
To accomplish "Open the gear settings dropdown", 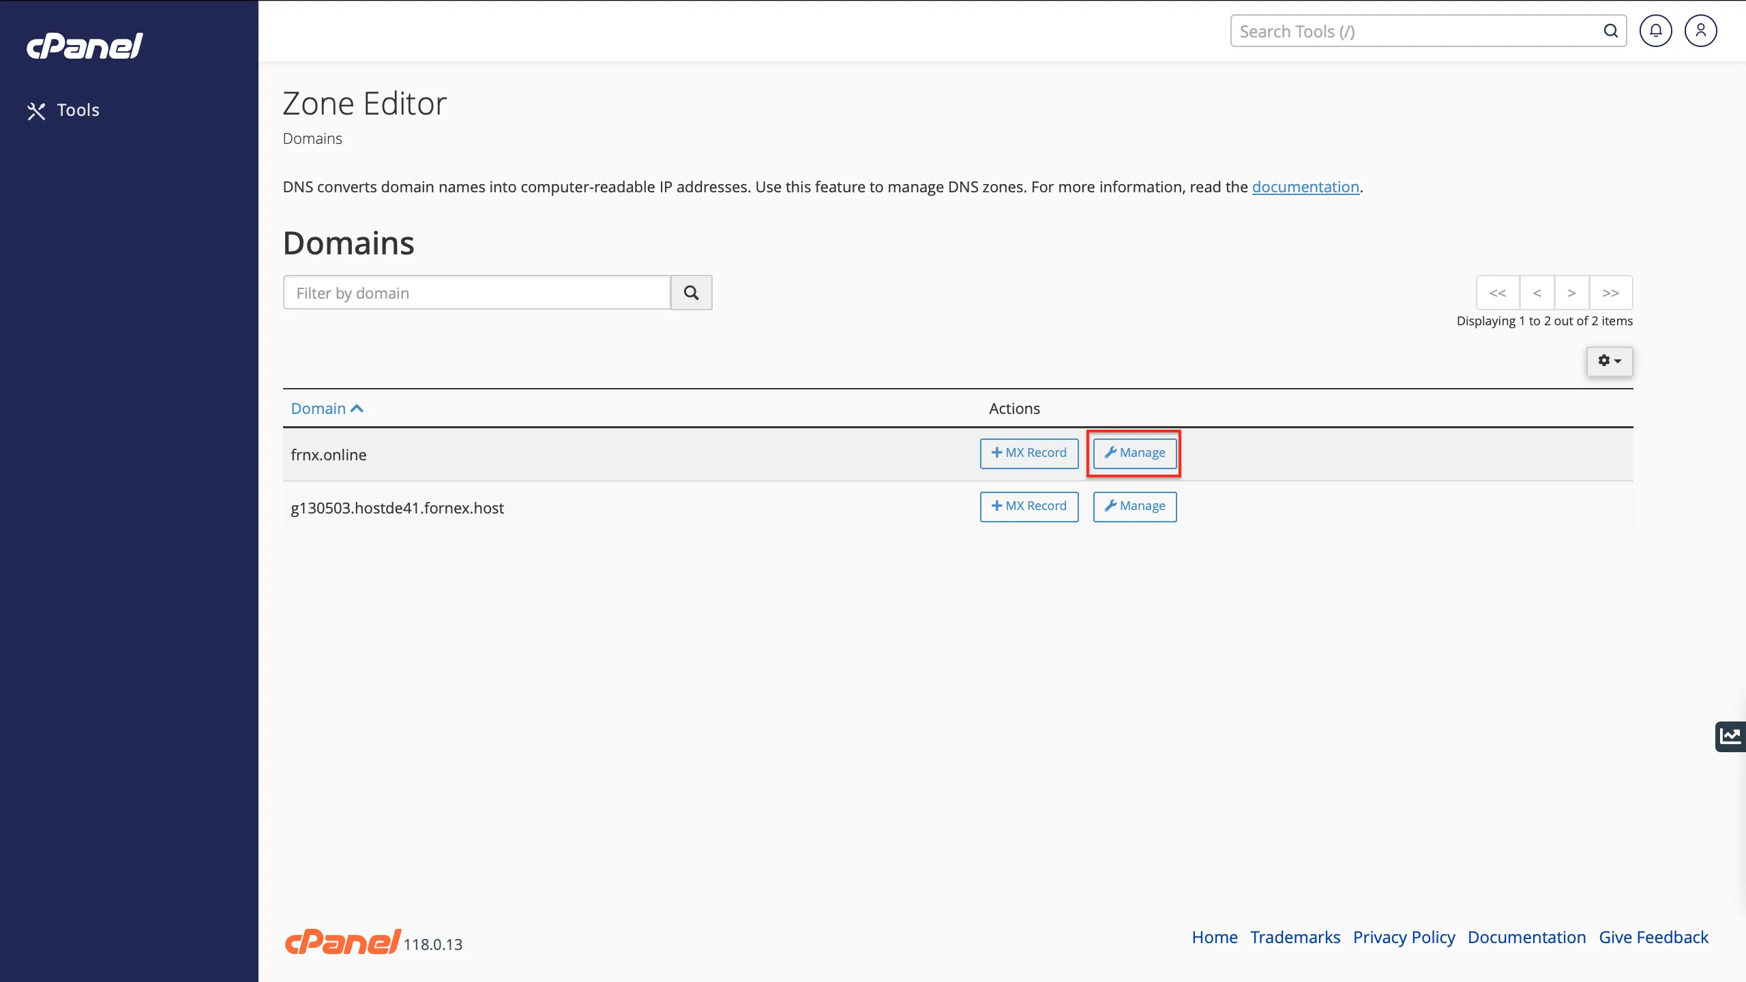I will [1609, 361].
